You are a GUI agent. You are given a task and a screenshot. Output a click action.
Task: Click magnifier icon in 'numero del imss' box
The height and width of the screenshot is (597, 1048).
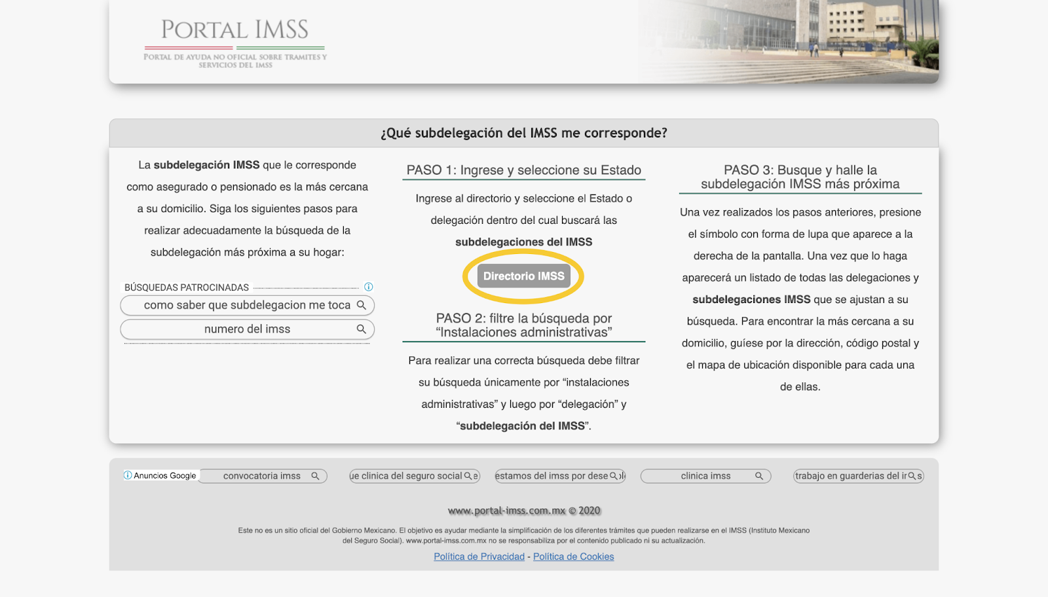tap(361, 329)
